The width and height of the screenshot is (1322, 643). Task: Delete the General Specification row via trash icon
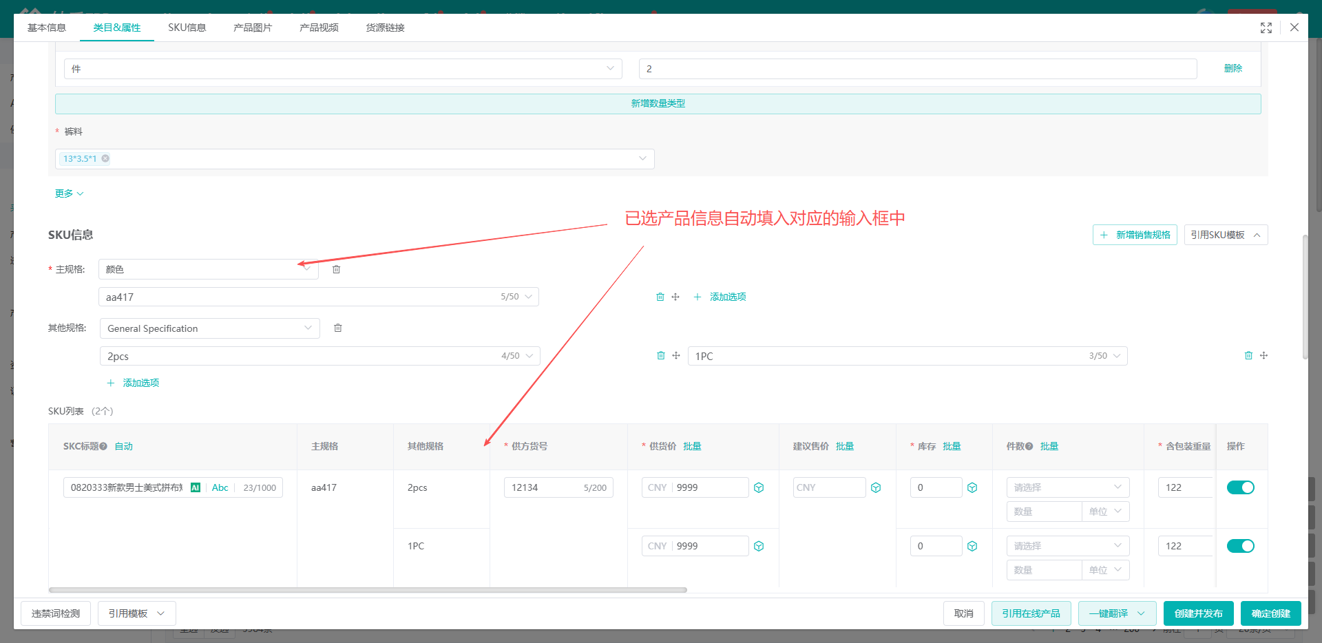pyautogui.click(x=337, y=328)
